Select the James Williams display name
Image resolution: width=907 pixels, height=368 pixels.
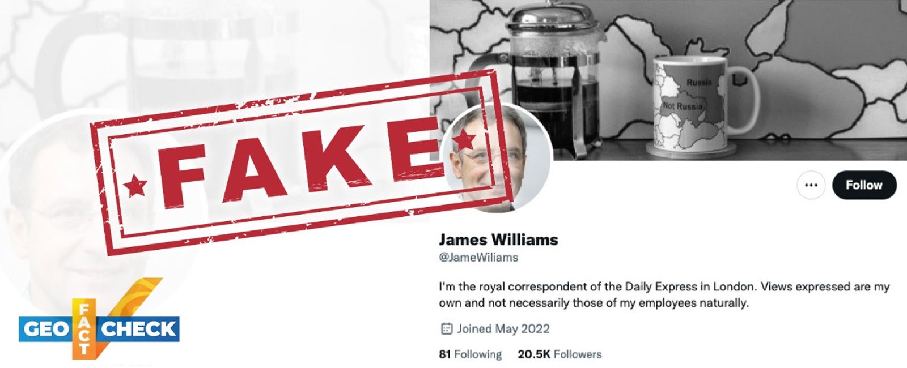point(498,239)
